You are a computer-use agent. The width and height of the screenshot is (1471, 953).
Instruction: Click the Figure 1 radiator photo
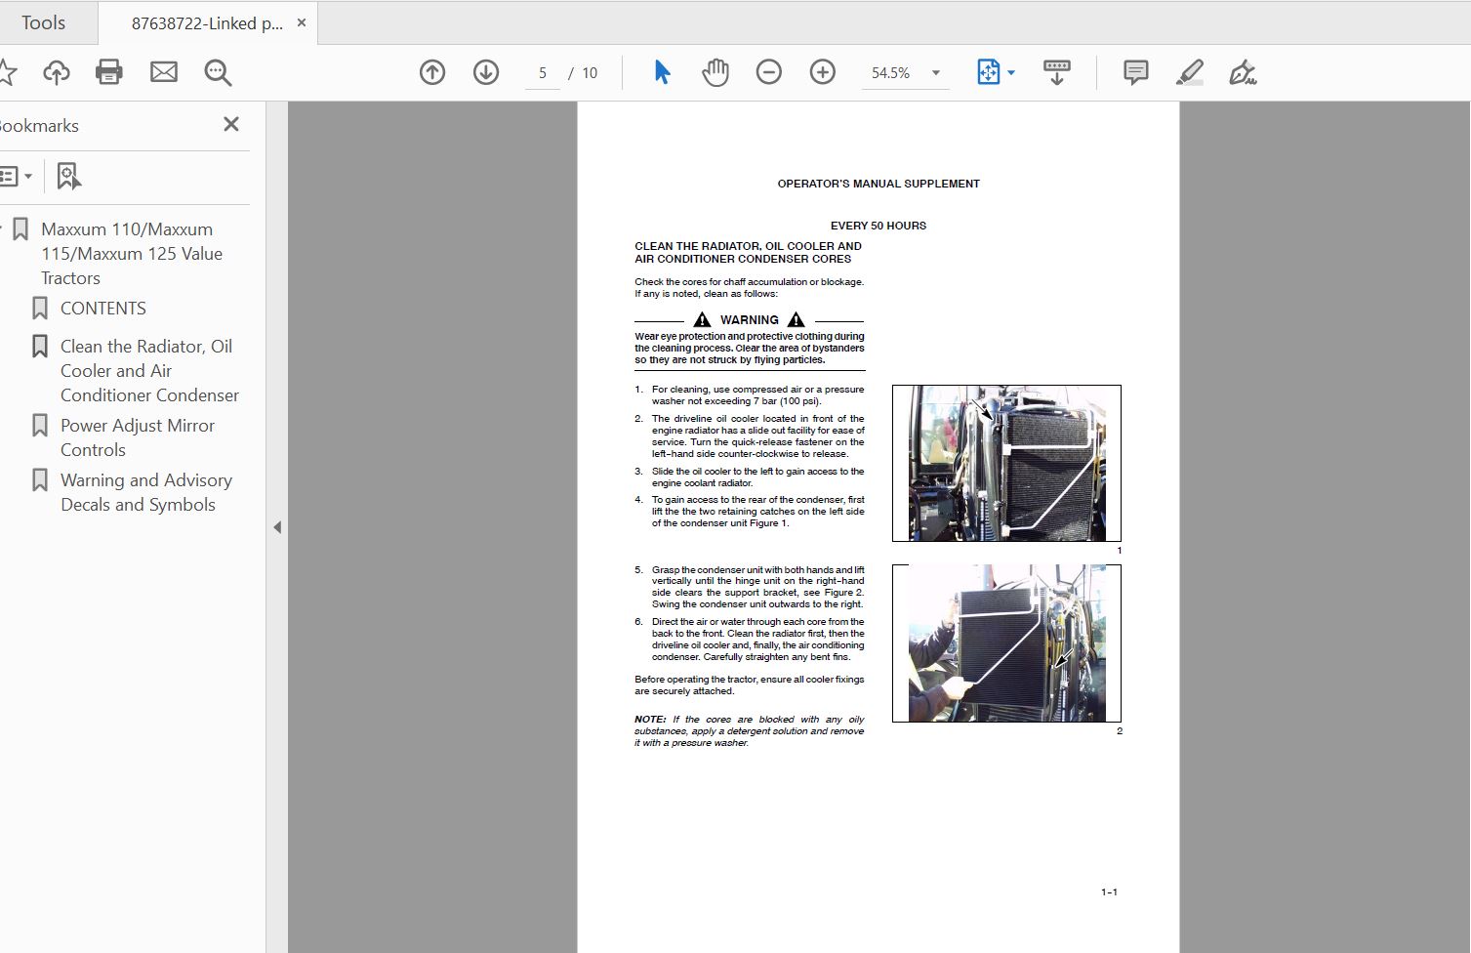tap(1006, 463)
